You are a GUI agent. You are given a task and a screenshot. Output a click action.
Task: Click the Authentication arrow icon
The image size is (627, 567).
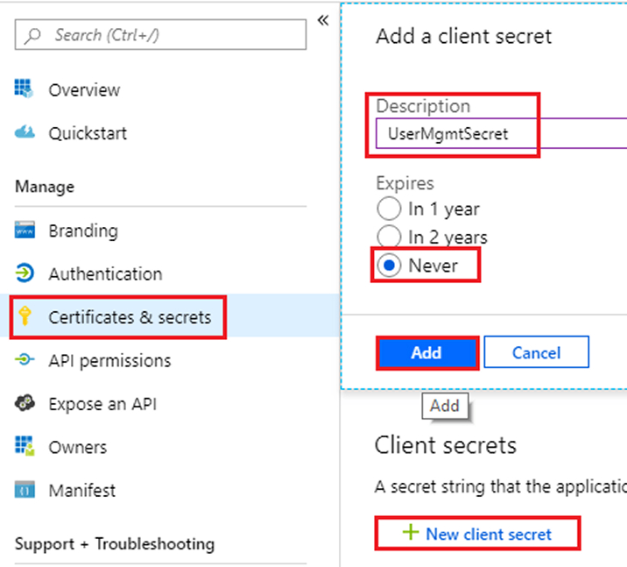tap(25, 273)
